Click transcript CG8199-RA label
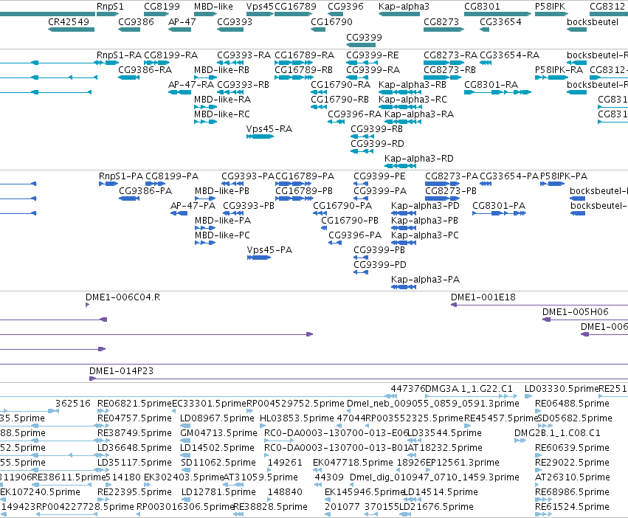 171,55
